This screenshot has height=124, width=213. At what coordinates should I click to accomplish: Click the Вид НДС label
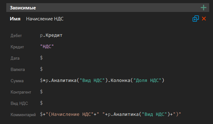pos(19,103)
